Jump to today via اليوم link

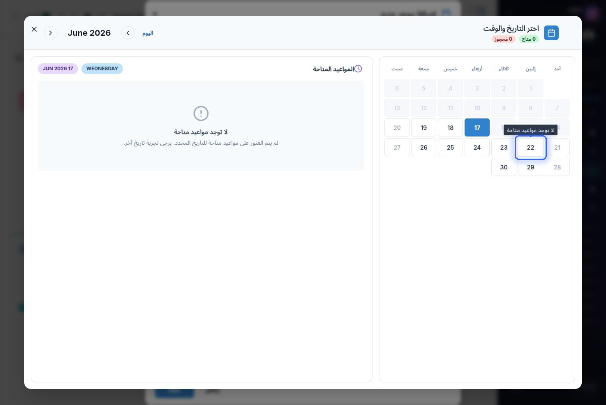click(148, 33)
